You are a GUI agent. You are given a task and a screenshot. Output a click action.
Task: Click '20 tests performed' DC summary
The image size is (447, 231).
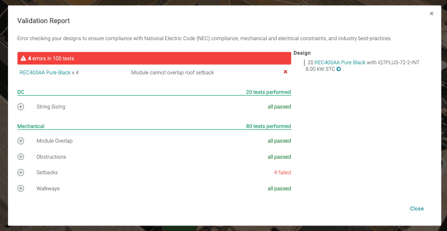(x=268, y=92)
